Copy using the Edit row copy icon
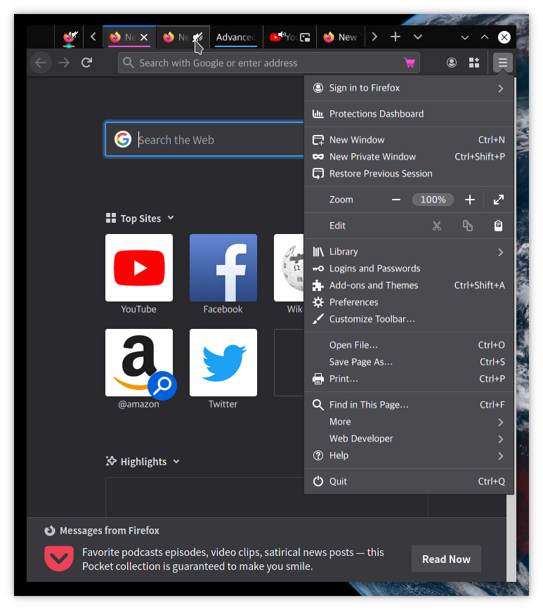 [468, 226]
